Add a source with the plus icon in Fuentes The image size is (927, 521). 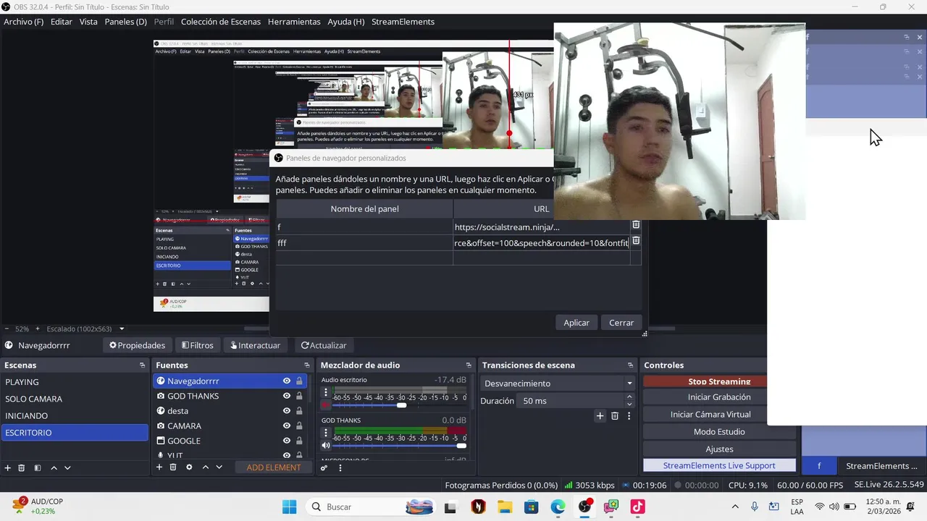coord(159,467)
